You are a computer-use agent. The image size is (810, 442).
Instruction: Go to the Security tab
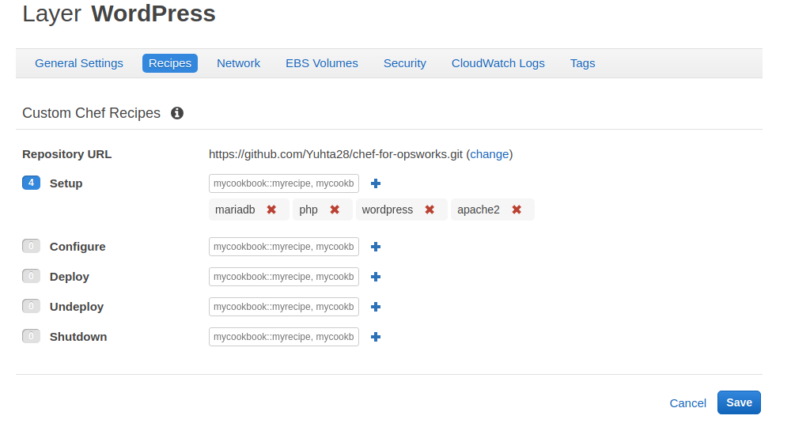pos(404,63)
